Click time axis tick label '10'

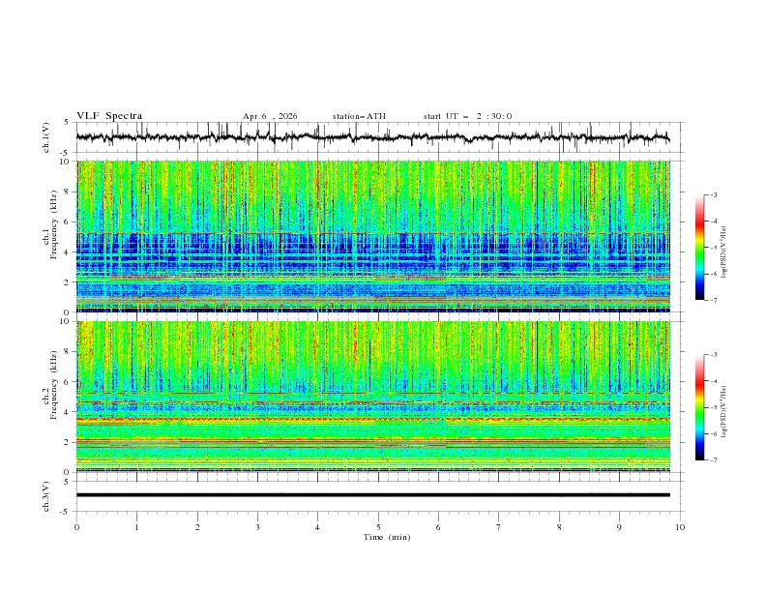click(680, 527)
